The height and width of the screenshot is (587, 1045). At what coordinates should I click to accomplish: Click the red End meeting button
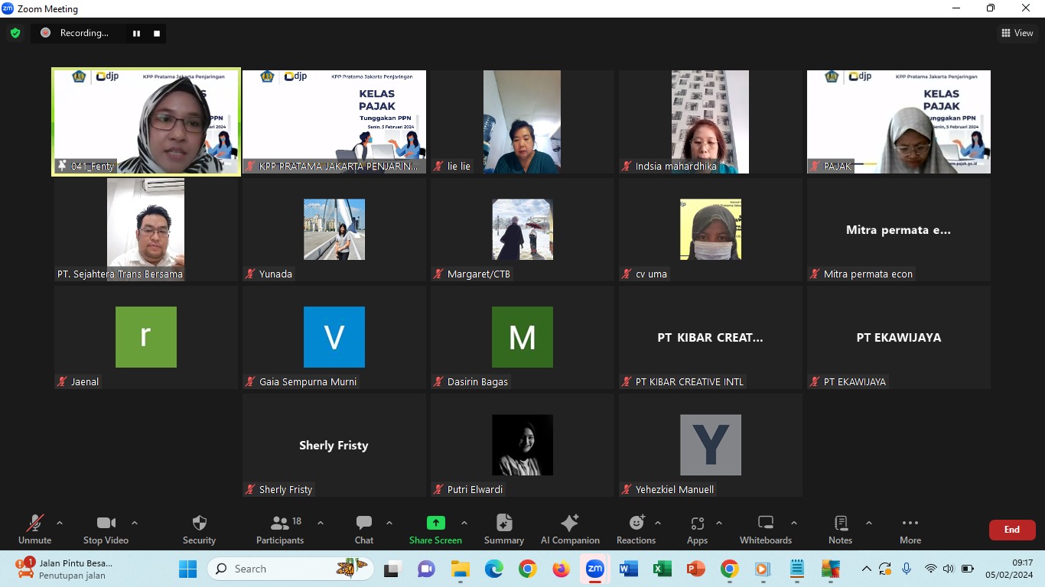1011,530
